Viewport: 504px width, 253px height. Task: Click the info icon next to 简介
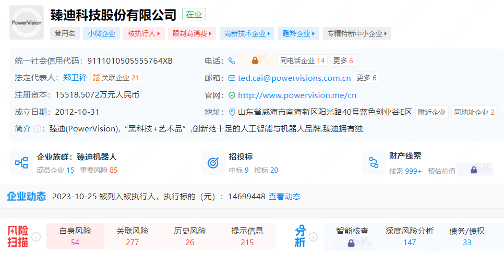coord(37,129)
